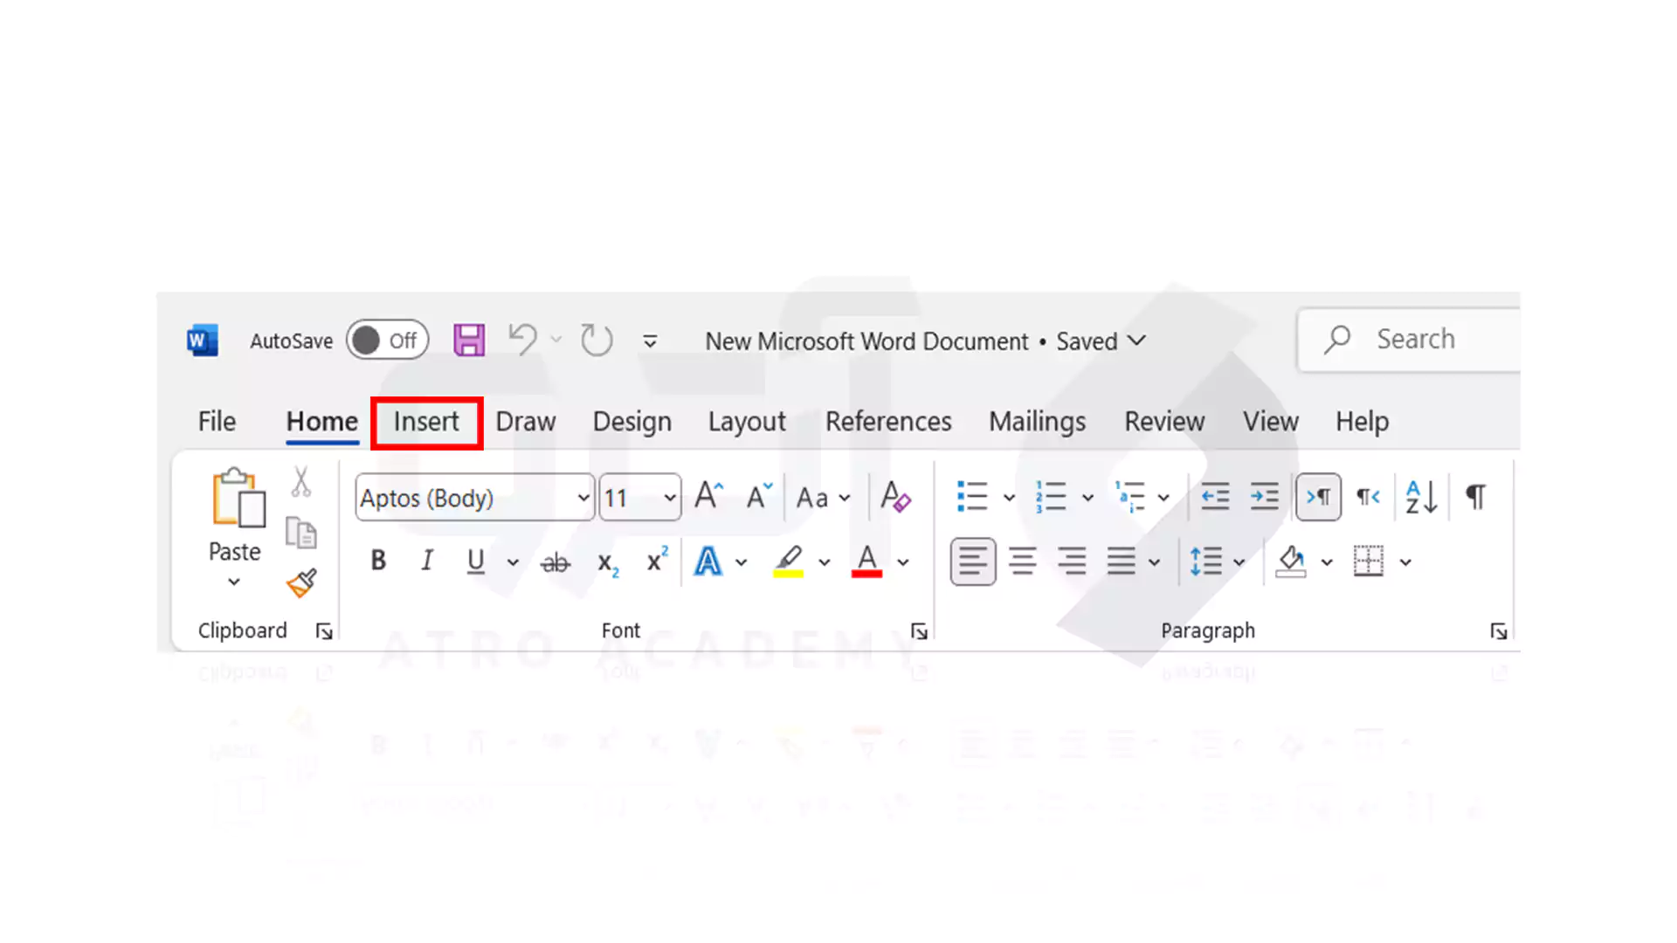Switch to the Design tab

point(632,422)
